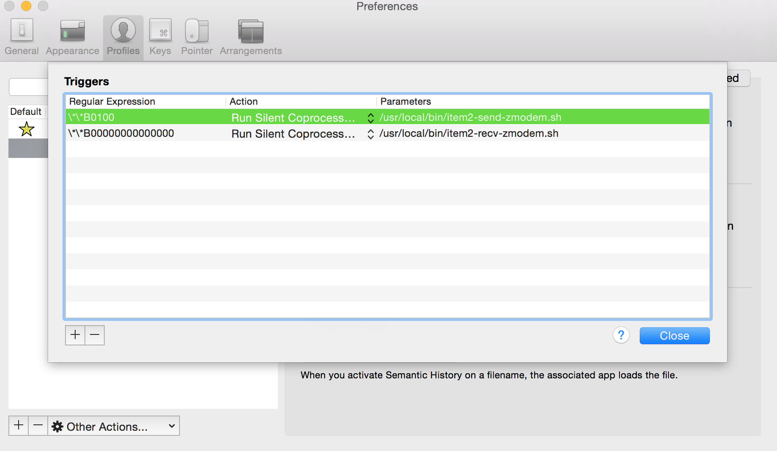Image resolution: width=777 pixels, height=451 pixels.
Task: Select the \*\*B00000000000000 regular expression cell
Action: coord(146,133)
